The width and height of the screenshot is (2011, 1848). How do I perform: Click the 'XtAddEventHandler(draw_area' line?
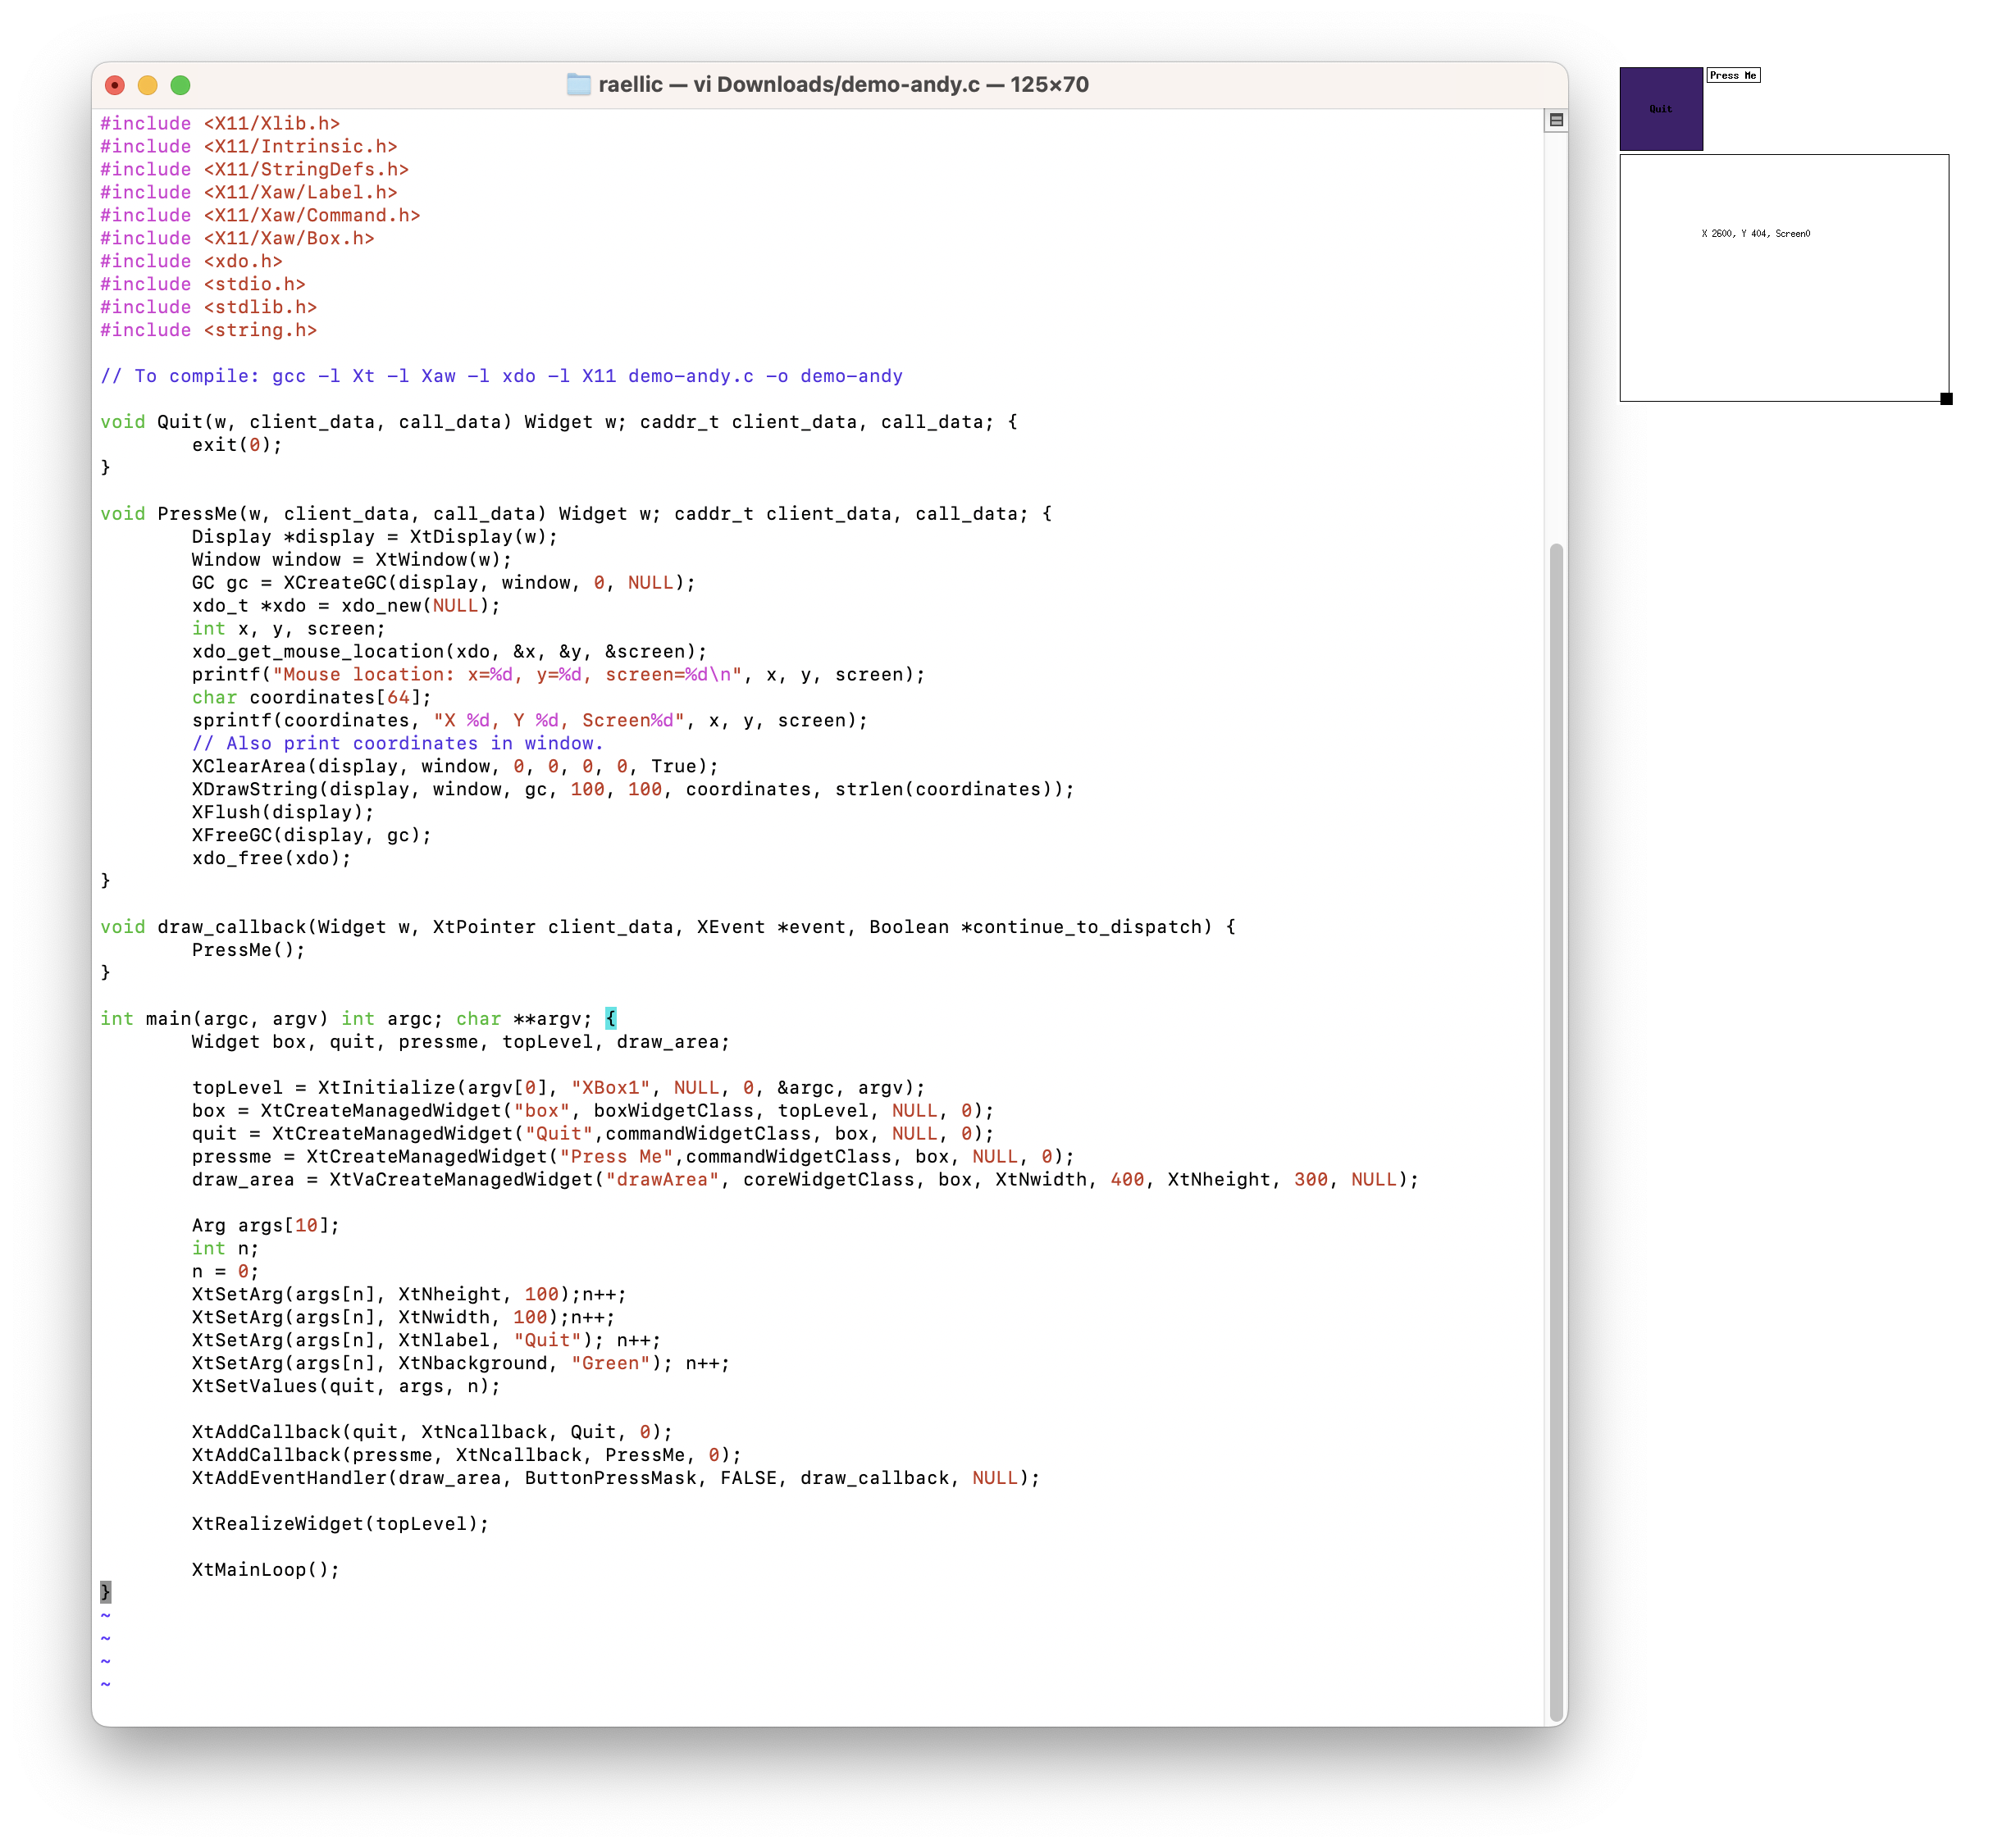[x=616, y=1479]
